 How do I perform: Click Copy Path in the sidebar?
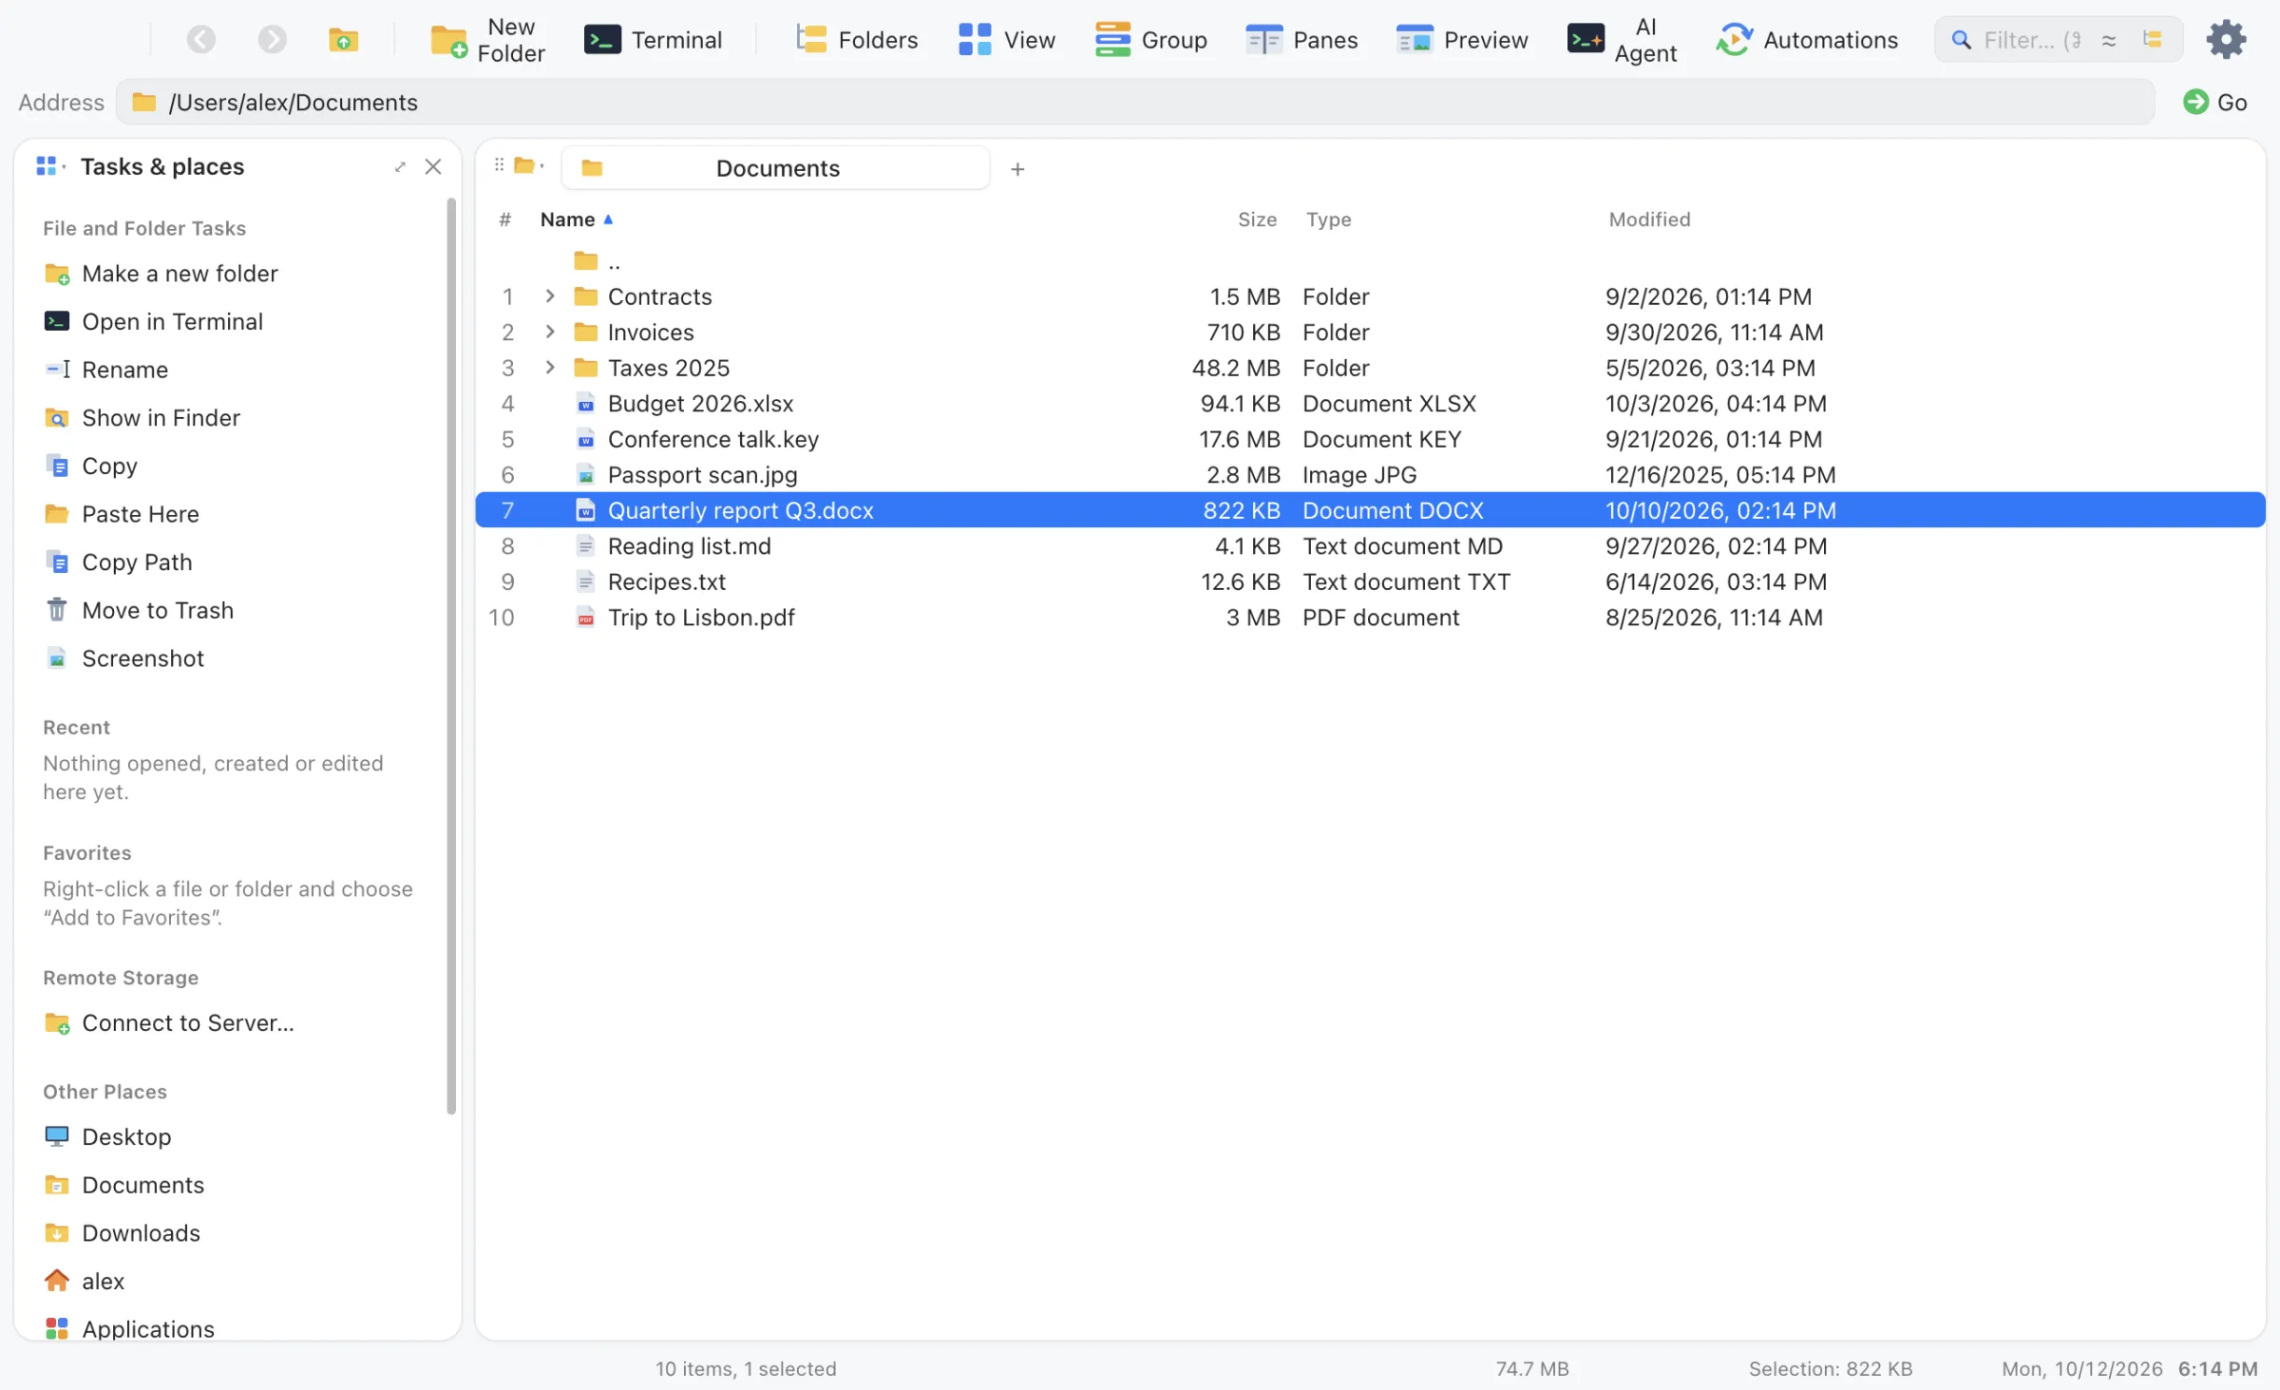(x=119, y=562)
